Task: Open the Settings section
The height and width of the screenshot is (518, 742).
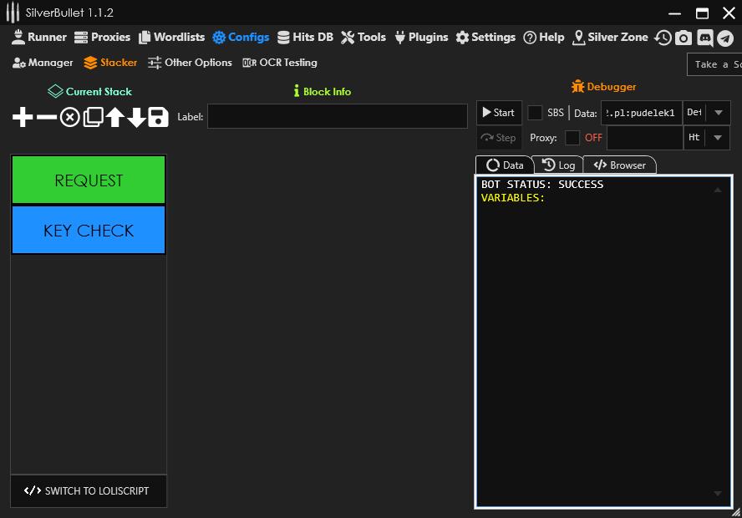Action: tap(485, 37)
